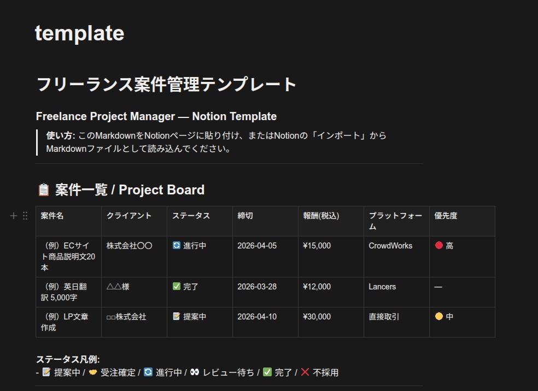Screen dimensions: 538x391
Task: Click the blue 進行中 refresh icon in ECサイト row
Action: 176,246
